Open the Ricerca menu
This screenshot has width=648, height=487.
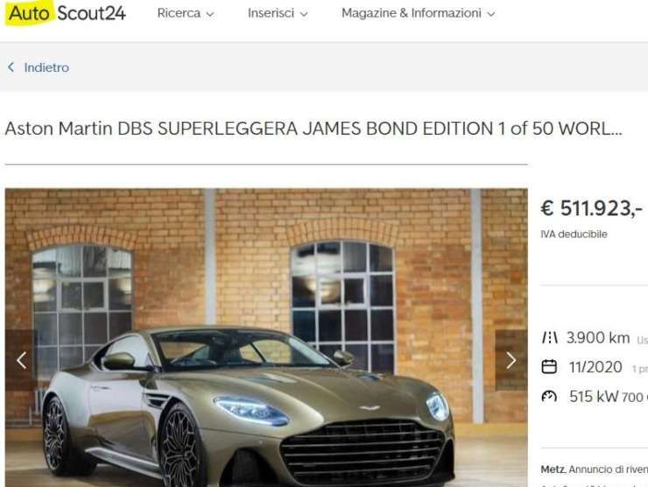click(185, 13)
